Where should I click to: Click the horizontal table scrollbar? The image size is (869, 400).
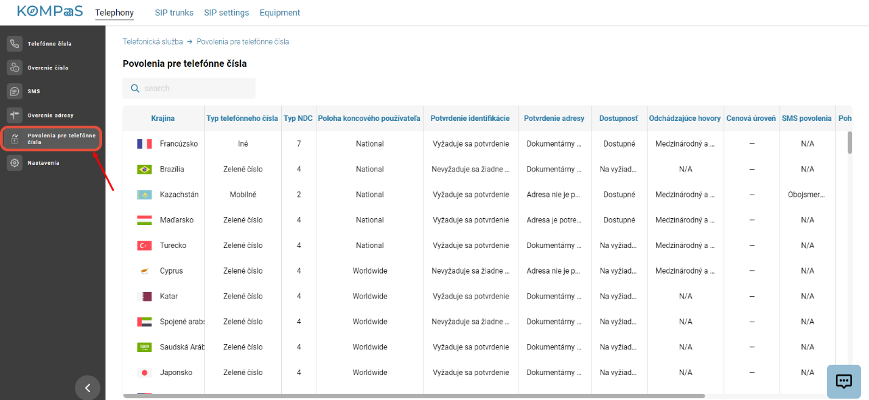(x=414, y=396)
